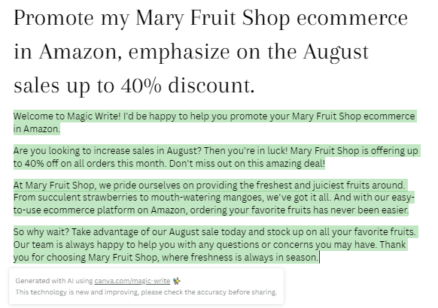
Task: Click the sparkle emoji icon after magic-write
Action: pyautogui.click(x=176, y=281)
